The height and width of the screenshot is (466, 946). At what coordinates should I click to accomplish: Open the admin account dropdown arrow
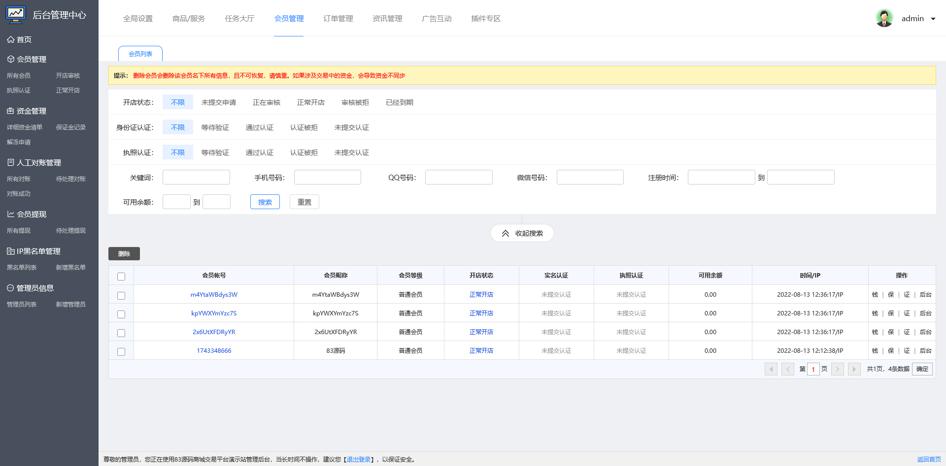(x=933, y=19)
